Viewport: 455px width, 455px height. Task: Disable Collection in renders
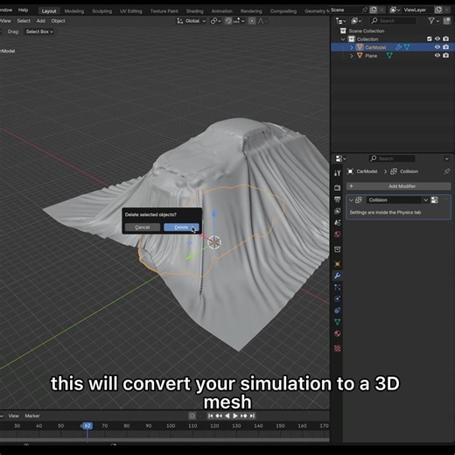click(x=446, y=38)
